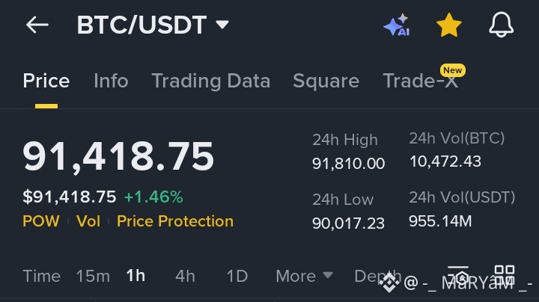Go back using the left arrow
The height and width of the screenshot is (302, 539).
pyautogui.click(x=37, y=25)
